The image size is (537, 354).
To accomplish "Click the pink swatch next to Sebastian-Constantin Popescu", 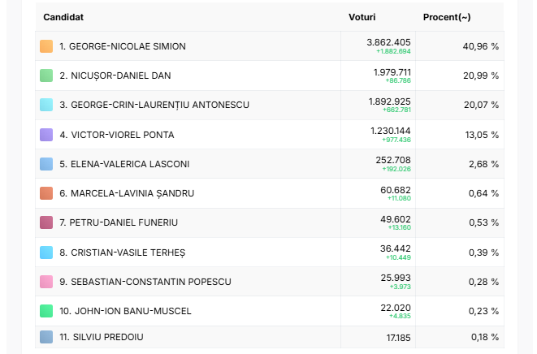I will [x=46, y=282].
